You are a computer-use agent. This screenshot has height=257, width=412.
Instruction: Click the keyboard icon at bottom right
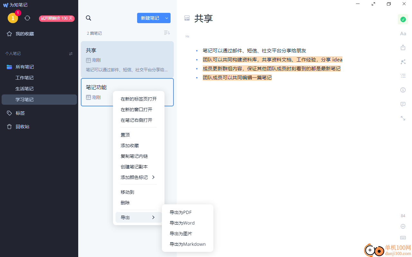click(x=403, y=238)
